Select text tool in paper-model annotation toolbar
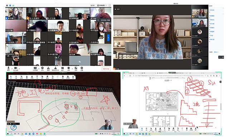 (x=37, y=77)
